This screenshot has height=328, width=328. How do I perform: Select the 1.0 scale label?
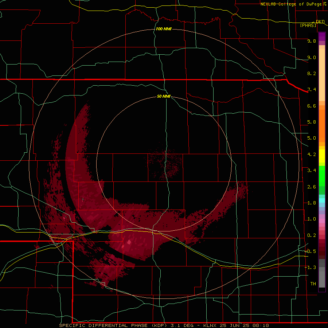point(312,219)
